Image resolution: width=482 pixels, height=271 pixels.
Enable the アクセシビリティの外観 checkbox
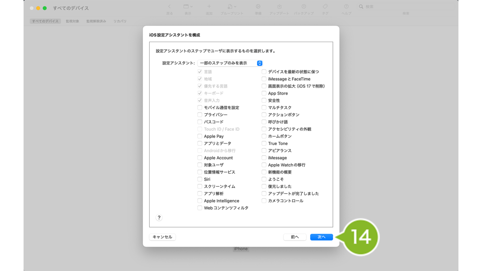[x=264, y=129]
